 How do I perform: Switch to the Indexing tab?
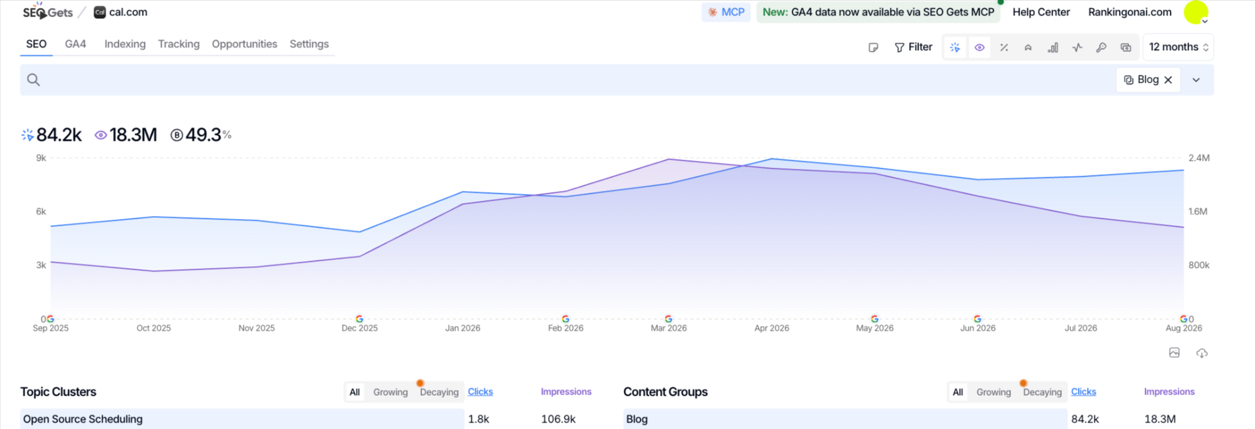coord(125,44)
